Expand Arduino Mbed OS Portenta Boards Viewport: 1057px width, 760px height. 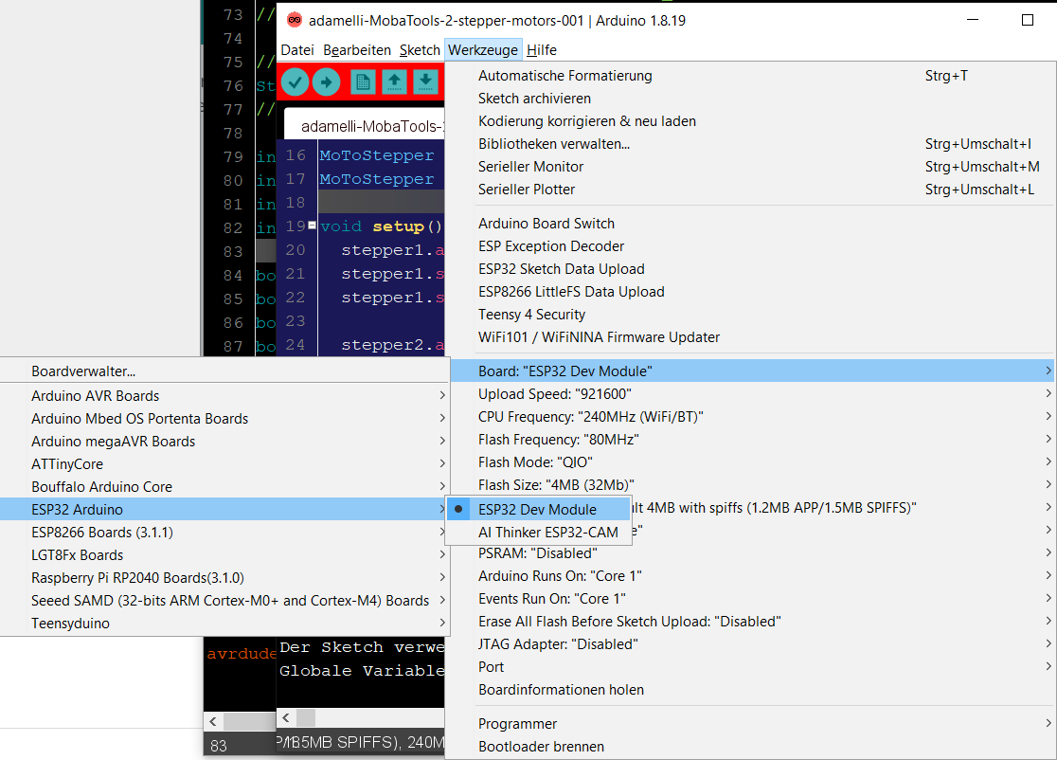(x=224, y=419)
